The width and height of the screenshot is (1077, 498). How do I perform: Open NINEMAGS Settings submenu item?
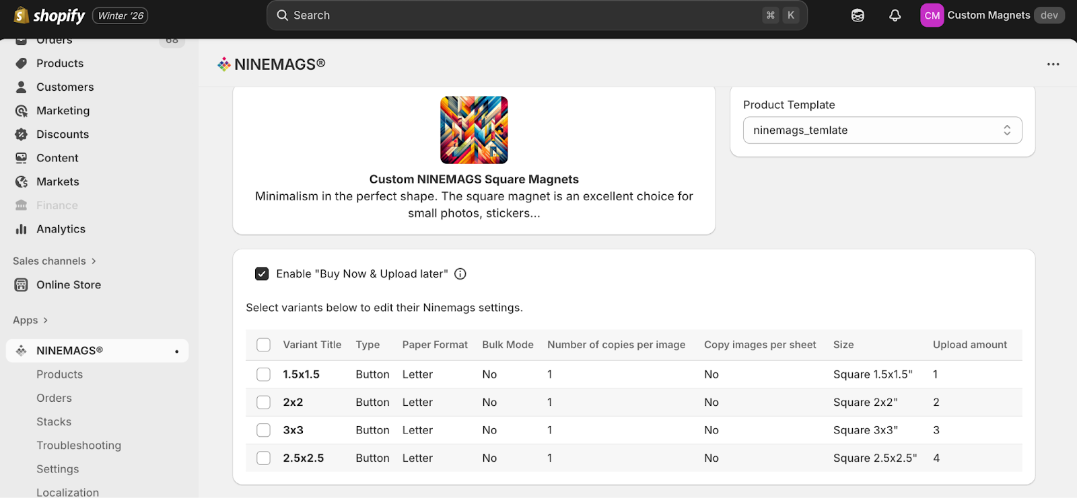click(x=58, y=469)
